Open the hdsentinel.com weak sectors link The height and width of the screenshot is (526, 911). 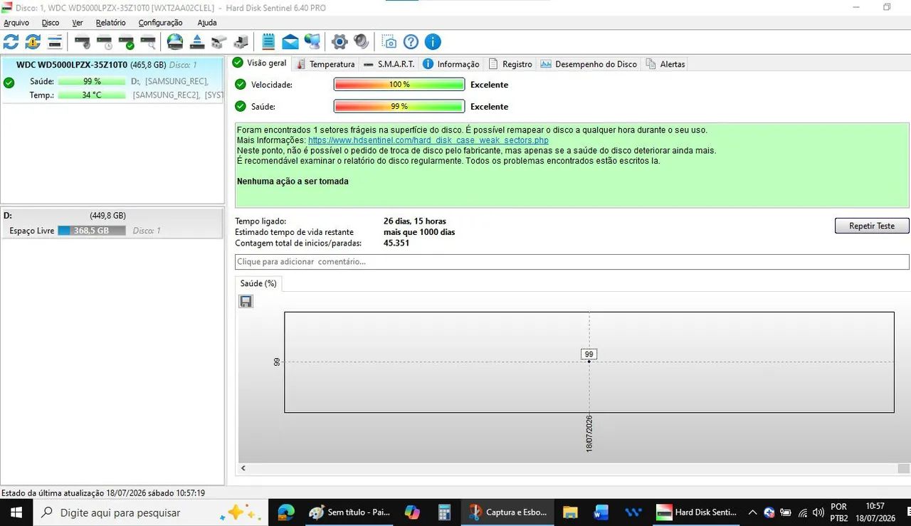point(428,140)
